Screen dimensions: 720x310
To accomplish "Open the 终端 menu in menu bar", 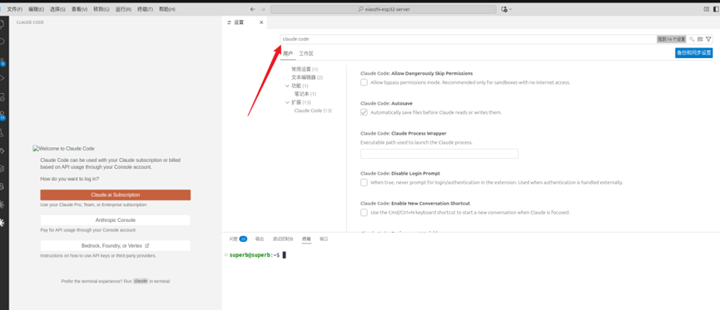I will point(145,9).
